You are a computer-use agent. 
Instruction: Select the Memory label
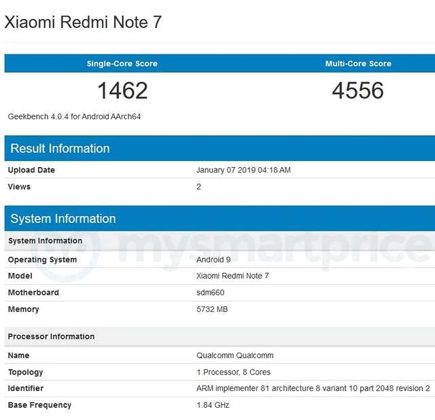[x=23, y=309]
